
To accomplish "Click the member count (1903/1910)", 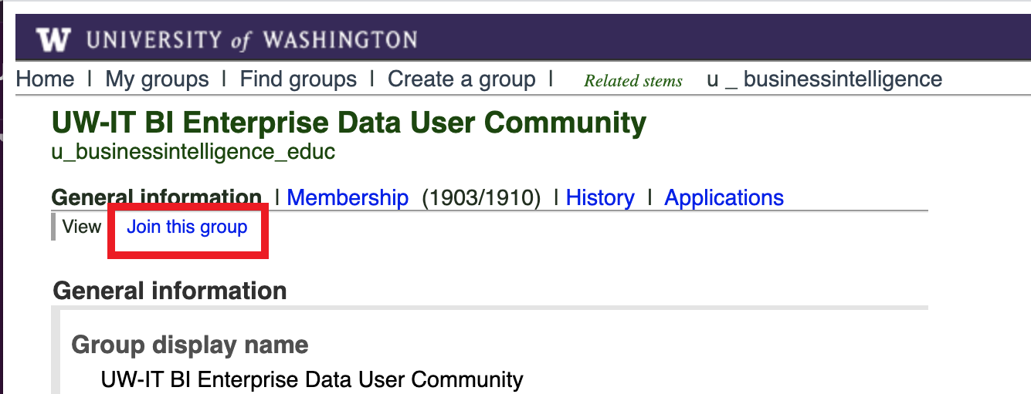I will pyautogui.click(x=481, y=198).
